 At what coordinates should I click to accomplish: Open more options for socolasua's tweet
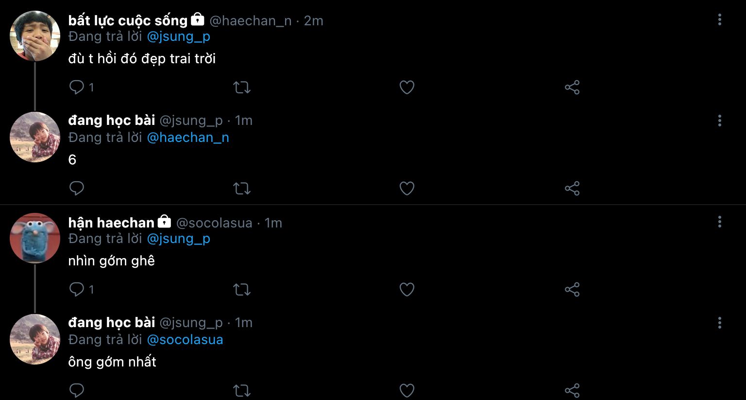pos(719,222)
